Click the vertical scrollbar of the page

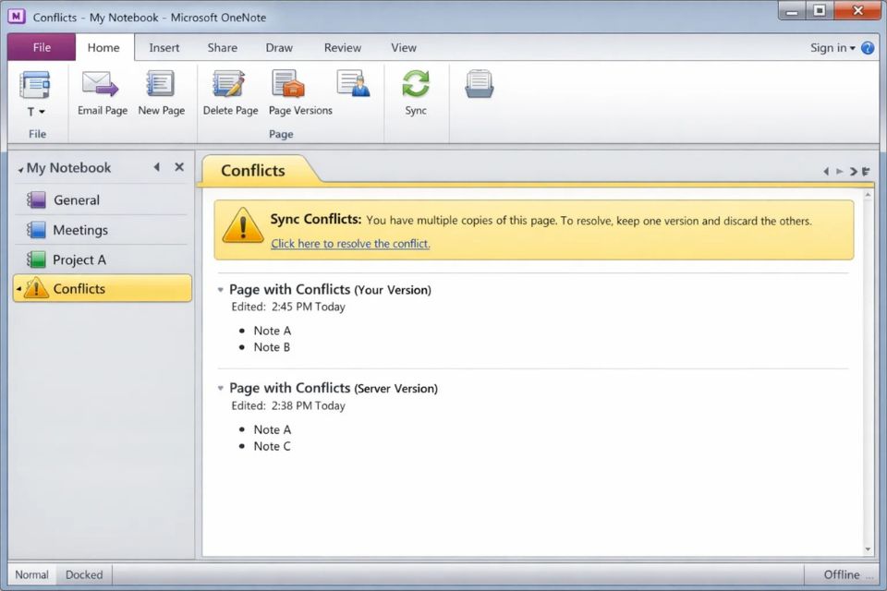[x=869, y=369]
